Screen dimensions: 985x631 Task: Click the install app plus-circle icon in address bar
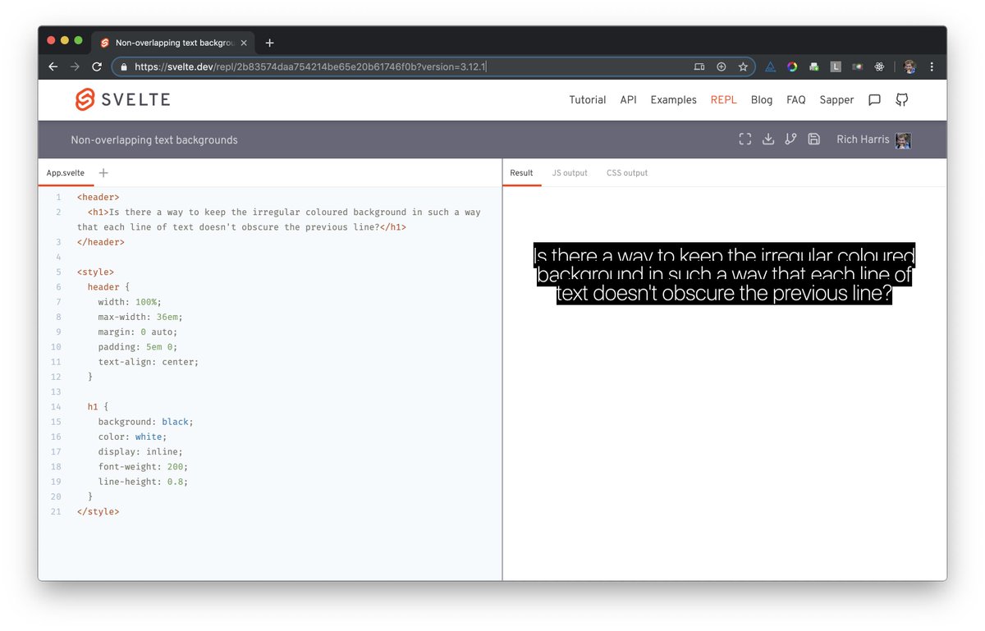722,67
